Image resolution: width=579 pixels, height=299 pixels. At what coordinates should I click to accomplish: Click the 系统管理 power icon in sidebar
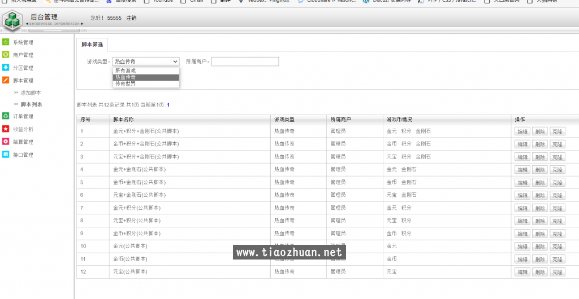click(6, 42)
